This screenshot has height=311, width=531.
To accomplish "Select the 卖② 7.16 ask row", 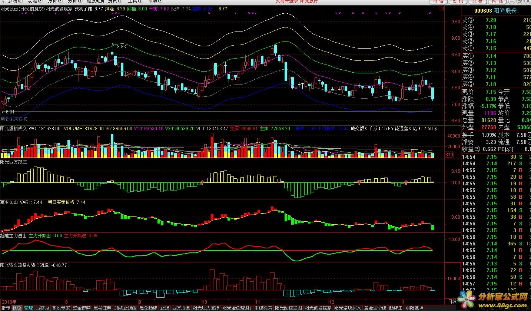I will coord(496,41).
